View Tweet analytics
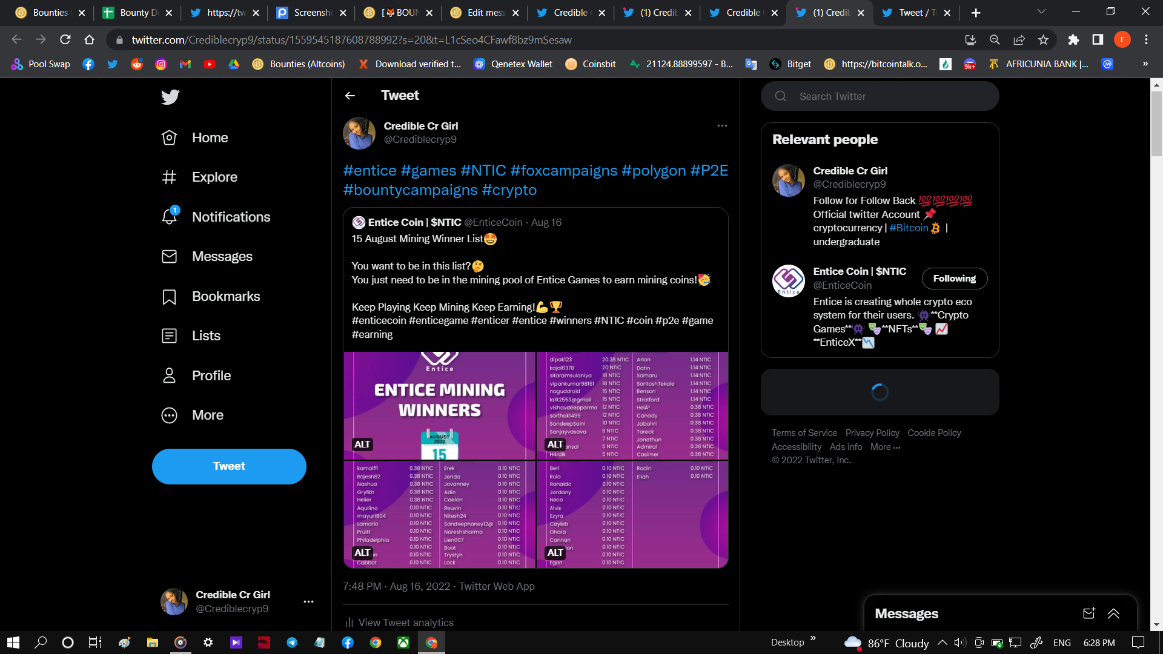Viewport: 1163px width, 654px height. pyautogui.click(x=399, y=623)
